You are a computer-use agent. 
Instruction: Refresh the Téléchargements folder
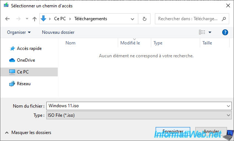click(x=144, y=19)
